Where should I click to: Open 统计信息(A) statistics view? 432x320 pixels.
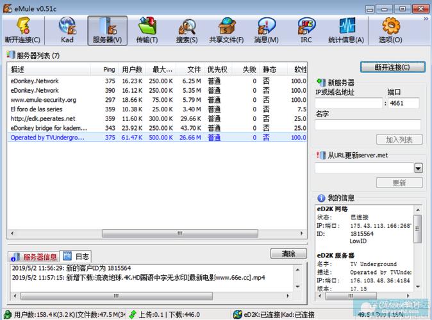point(346,30)
